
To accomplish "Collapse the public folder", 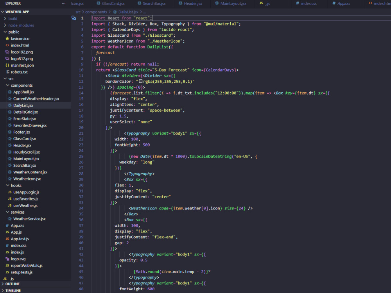I will [x=5, y=32].
